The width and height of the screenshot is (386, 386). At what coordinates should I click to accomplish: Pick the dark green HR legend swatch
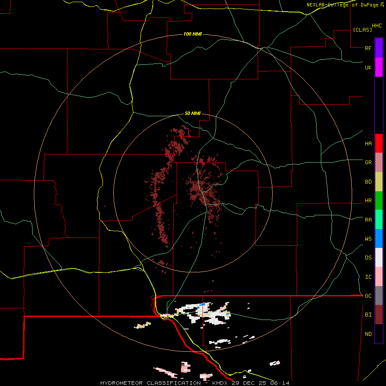(x=379, y=201)
